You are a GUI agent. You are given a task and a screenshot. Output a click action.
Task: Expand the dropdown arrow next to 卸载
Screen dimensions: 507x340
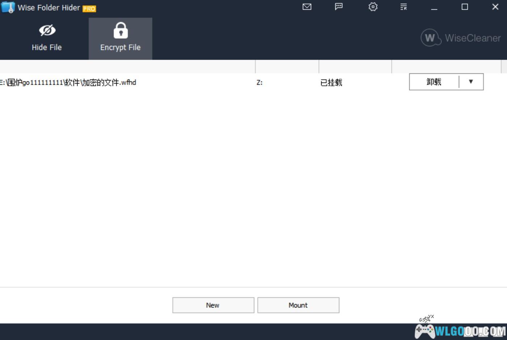471,82
